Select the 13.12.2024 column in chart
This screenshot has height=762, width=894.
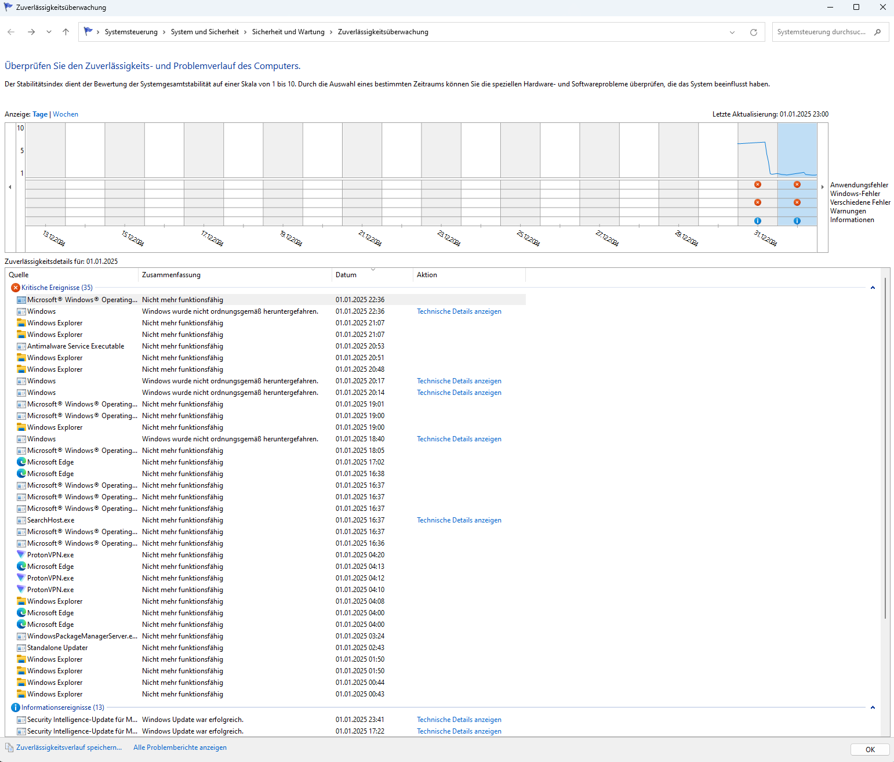[46, 174]
